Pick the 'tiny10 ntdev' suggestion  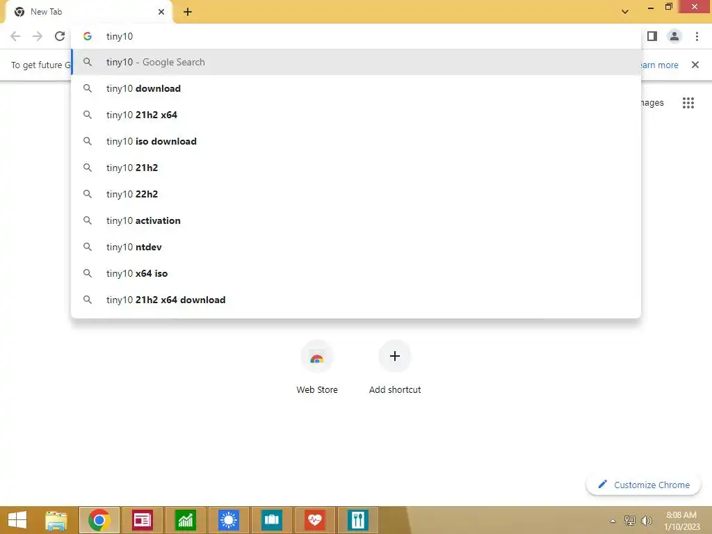356,247
